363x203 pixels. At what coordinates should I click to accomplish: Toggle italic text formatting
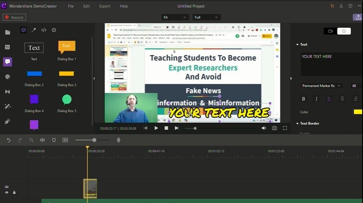316,99
